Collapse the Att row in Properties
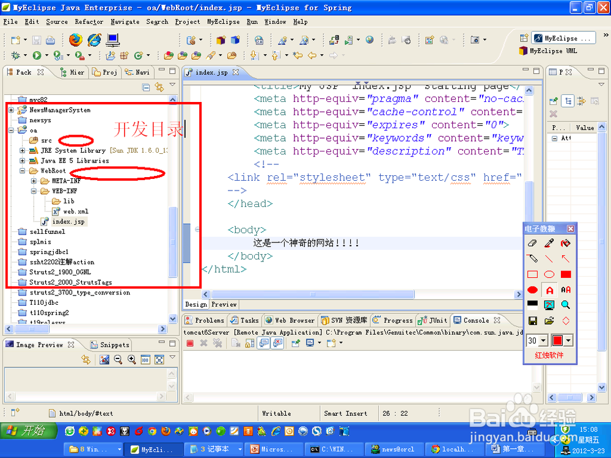The image size is (611, 458). (555, 138)
